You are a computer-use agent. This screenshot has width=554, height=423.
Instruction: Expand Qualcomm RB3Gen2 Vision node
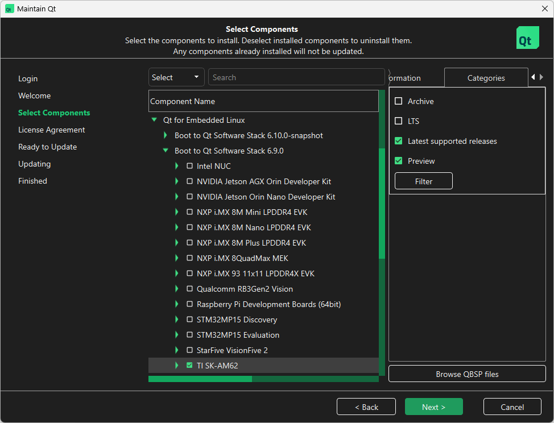coord(177,289)
